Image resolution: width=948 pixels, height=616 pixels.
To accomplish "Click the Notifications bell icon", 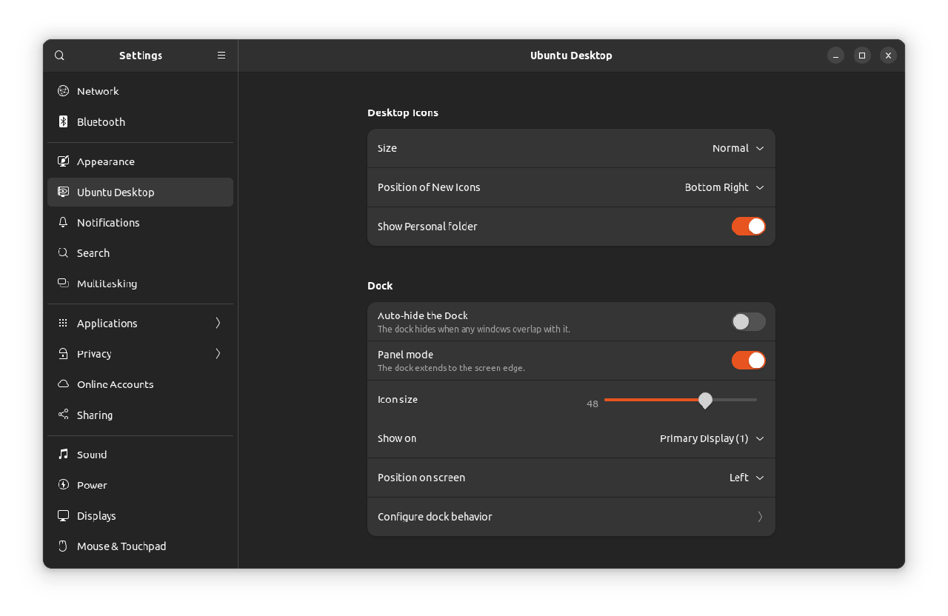I will tap(64, 222).
